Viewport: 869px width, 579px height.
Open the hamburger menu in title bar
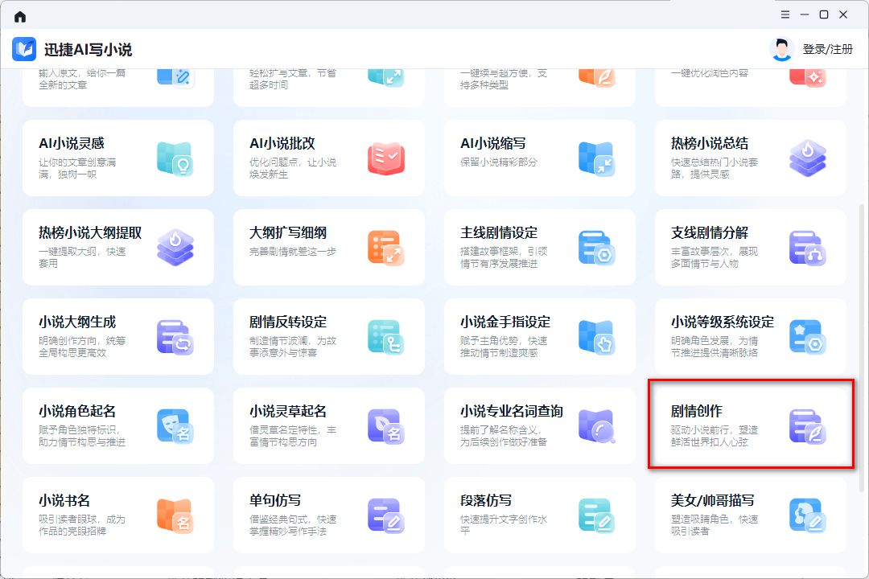[785, 15]
